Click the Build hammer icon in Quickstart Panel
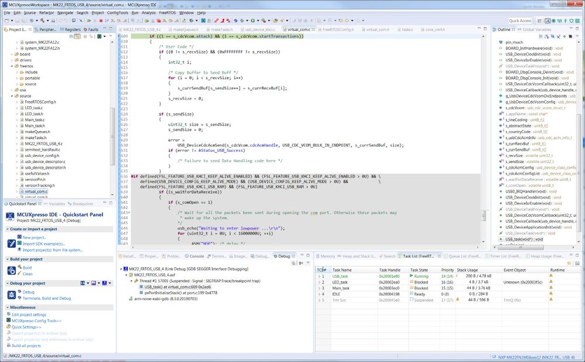Viewport: 585px width, 362px height. 19,268
